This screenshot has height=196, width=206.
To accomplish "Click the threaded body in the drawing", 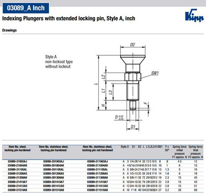I will pos(133,91).
